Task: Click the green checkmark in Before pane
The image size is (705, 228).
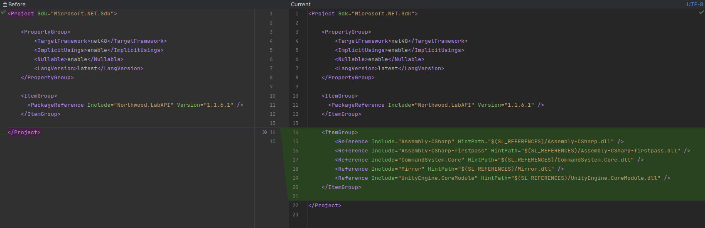Action: 3,12
